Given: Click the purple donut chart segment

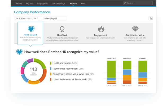Looking at the screenshot, I should [x=30, y=61].
